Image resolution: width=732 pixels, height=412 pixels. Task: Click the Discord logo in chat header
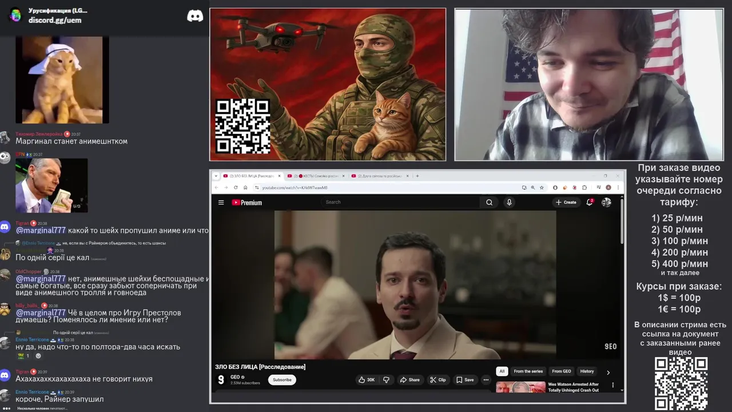pyautogui.click(x=195, y=15)
